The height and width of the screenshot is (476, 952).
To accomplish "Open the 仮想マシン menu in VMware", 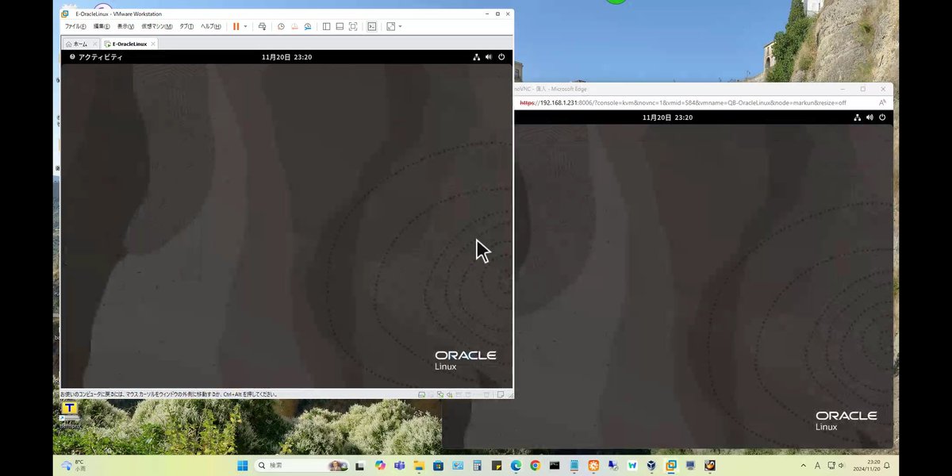I will [157, 26].
